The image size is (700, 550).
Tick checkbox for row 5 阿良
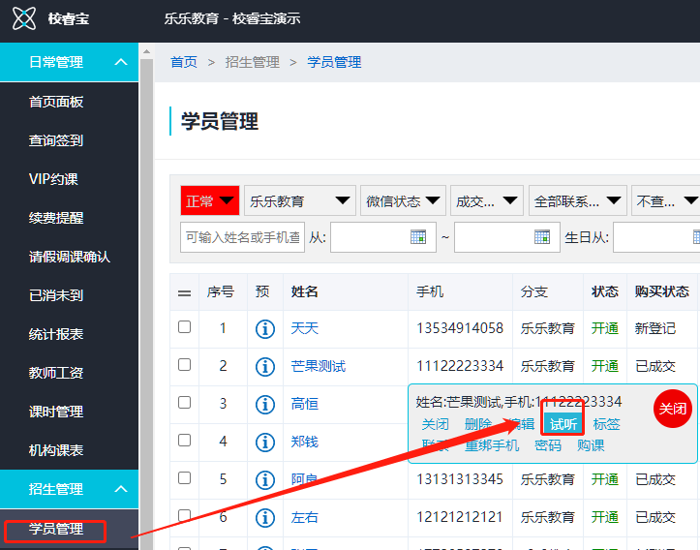pyautogui.click(x=184, y=478)
